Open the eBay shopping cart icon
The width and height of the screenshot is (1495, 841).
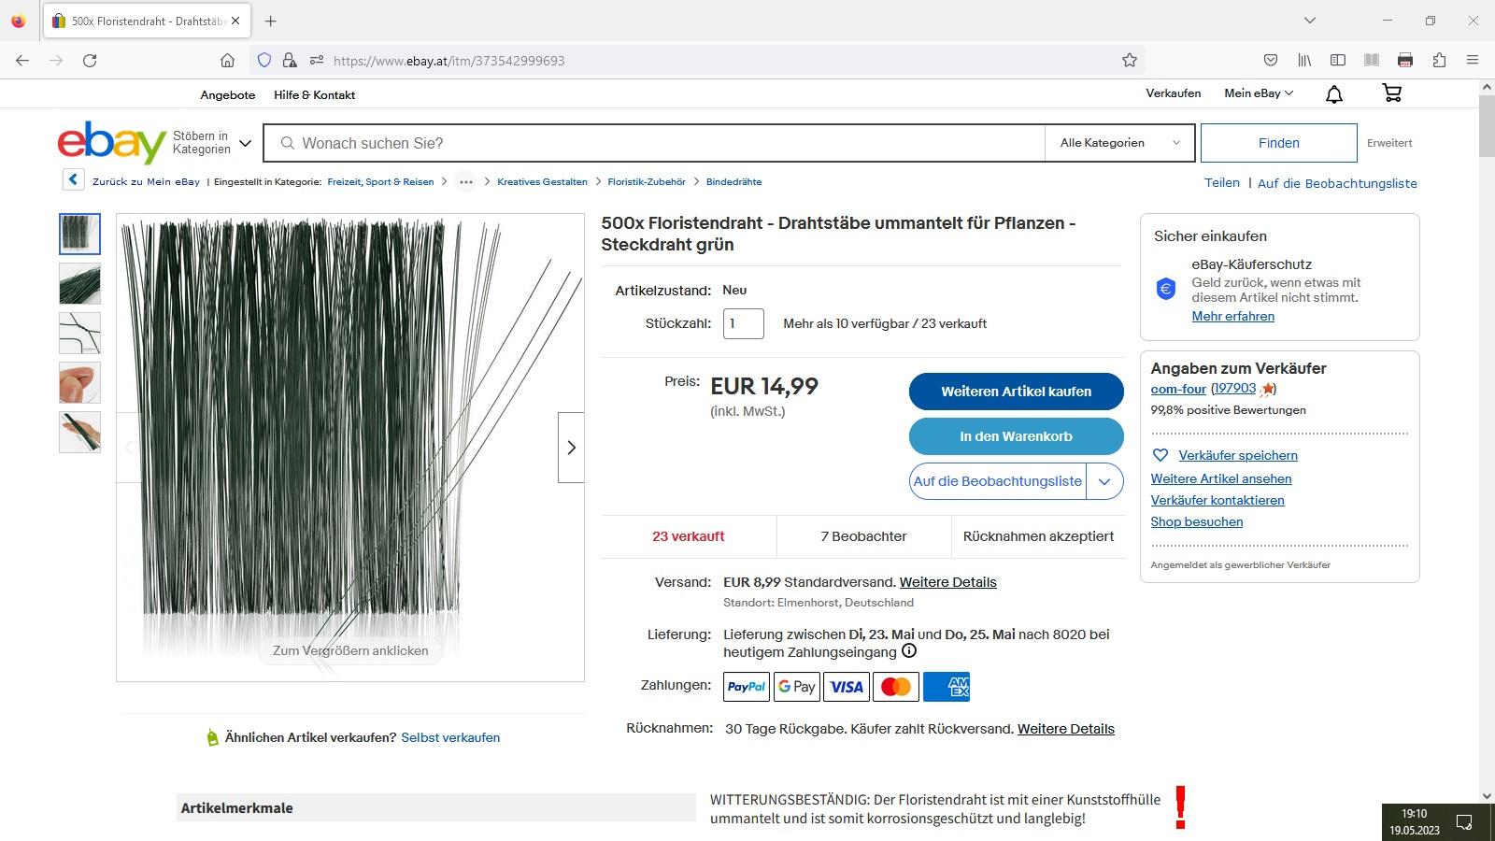click(x=1391, y=93)
